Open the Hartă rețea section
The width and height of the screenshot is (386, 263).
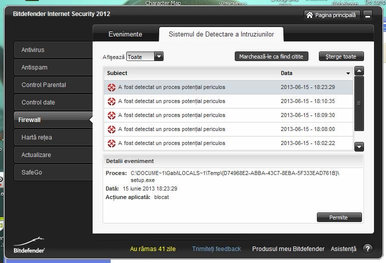point(54,137)
